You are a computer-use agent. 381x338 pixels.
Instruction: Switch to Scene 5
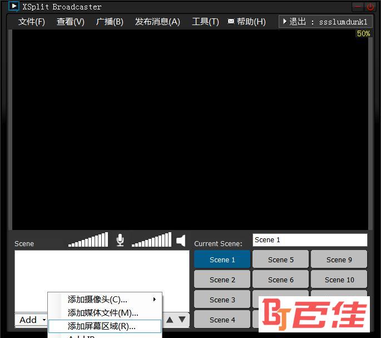coord(281,259)
